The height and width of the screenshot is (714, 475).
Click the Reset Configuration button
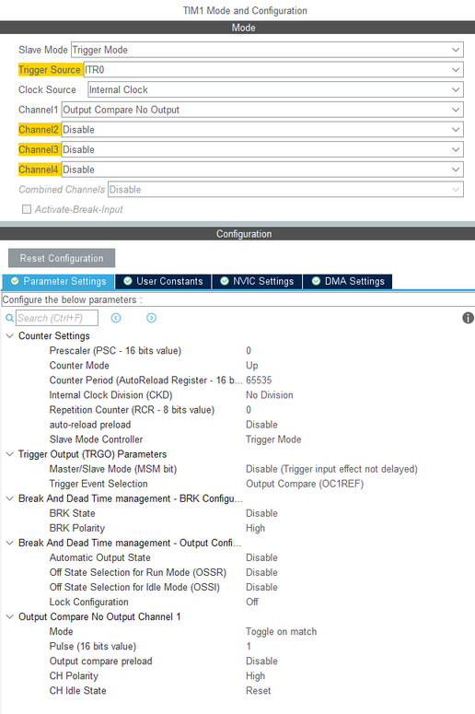pos(62,258)
